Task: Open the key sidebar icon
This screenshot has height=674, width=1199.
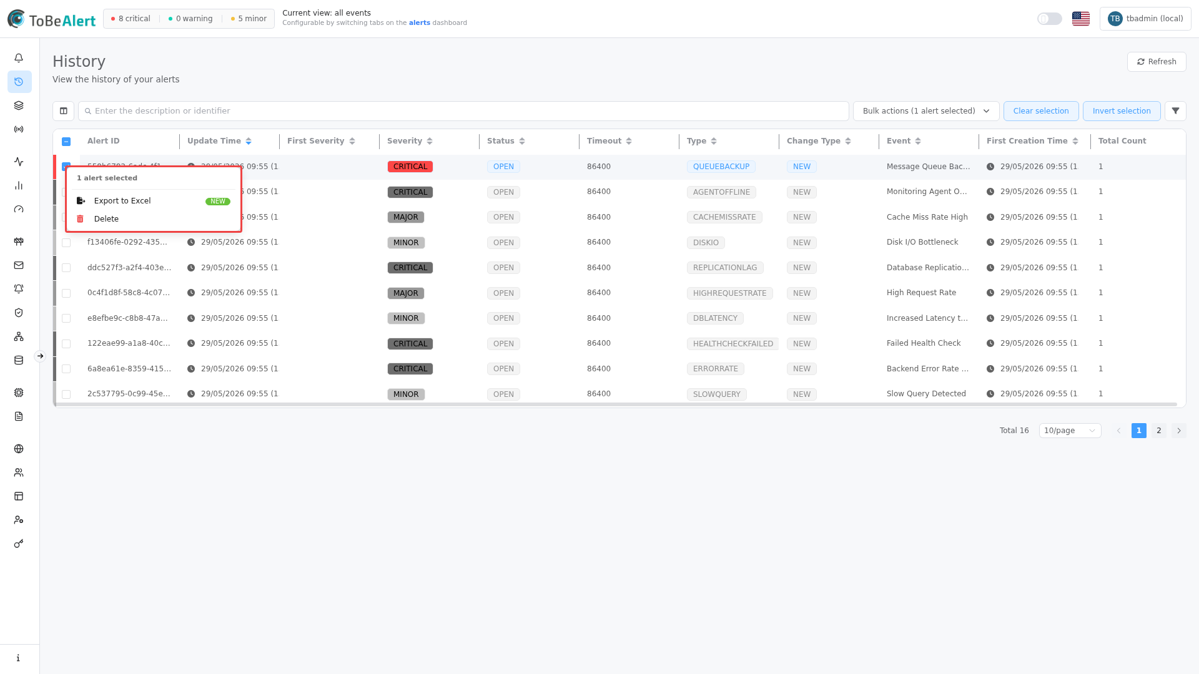Action: [19, 544]
